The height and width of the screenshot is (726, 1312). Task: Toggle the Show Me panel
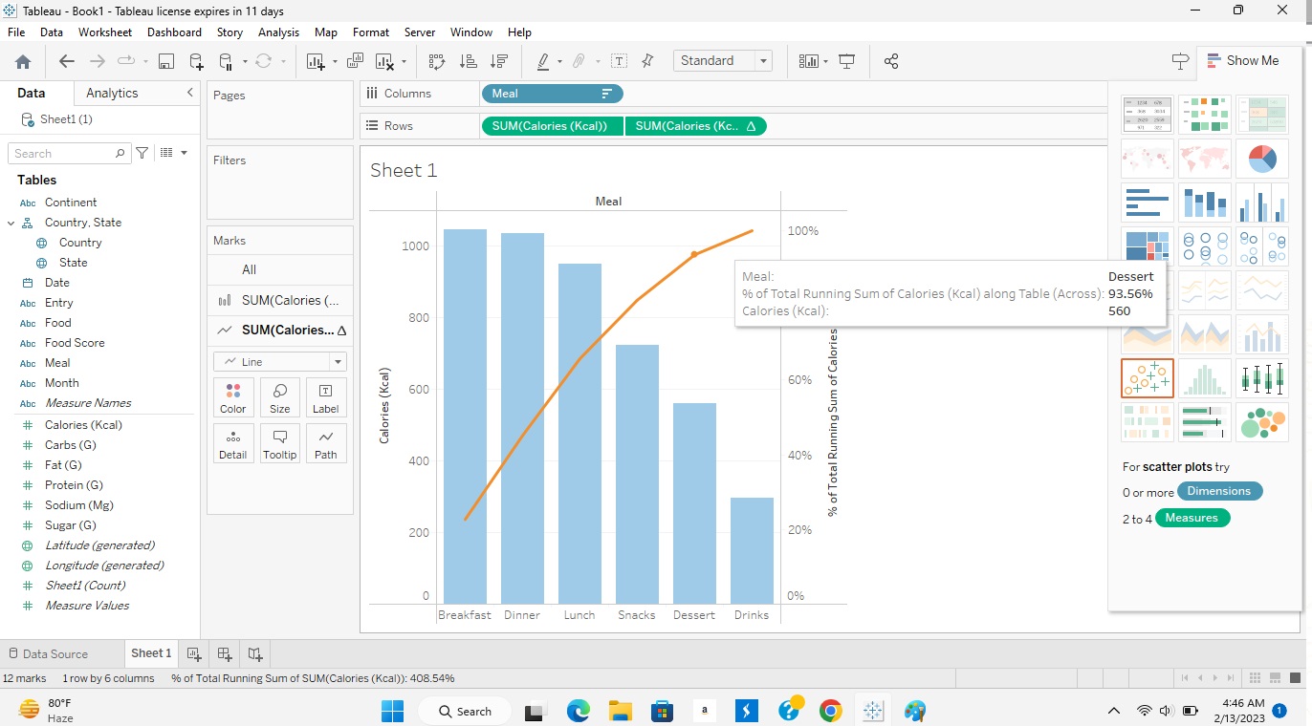(x=1243, y=60)
